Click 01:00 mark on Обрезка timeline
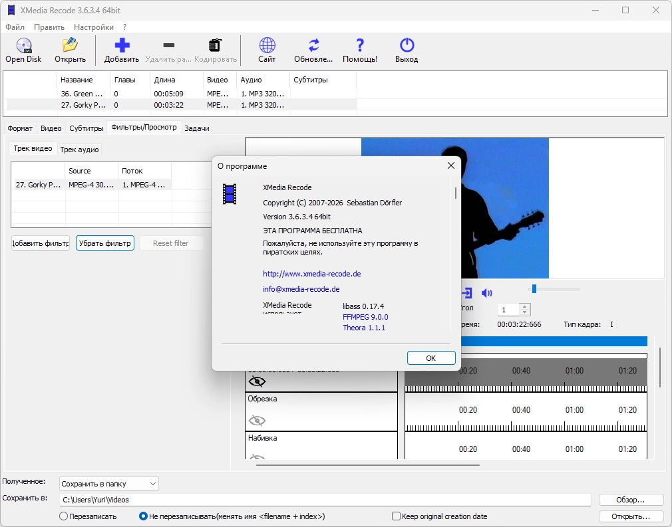Viewport: 672px width, 527px height. tap(574, 409)
